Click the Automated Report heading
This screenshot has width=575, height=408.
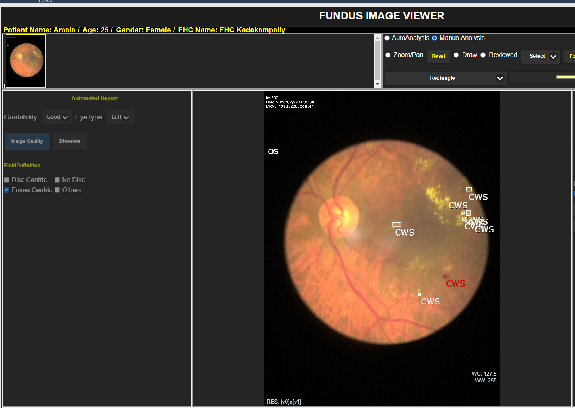(95, 98)
